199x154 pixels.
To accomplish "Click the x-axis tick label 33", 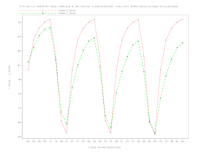I will point(89,141).
